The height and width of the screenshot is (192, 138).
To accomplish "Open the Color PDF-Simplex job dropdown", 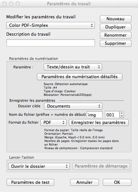I will 51,25.
